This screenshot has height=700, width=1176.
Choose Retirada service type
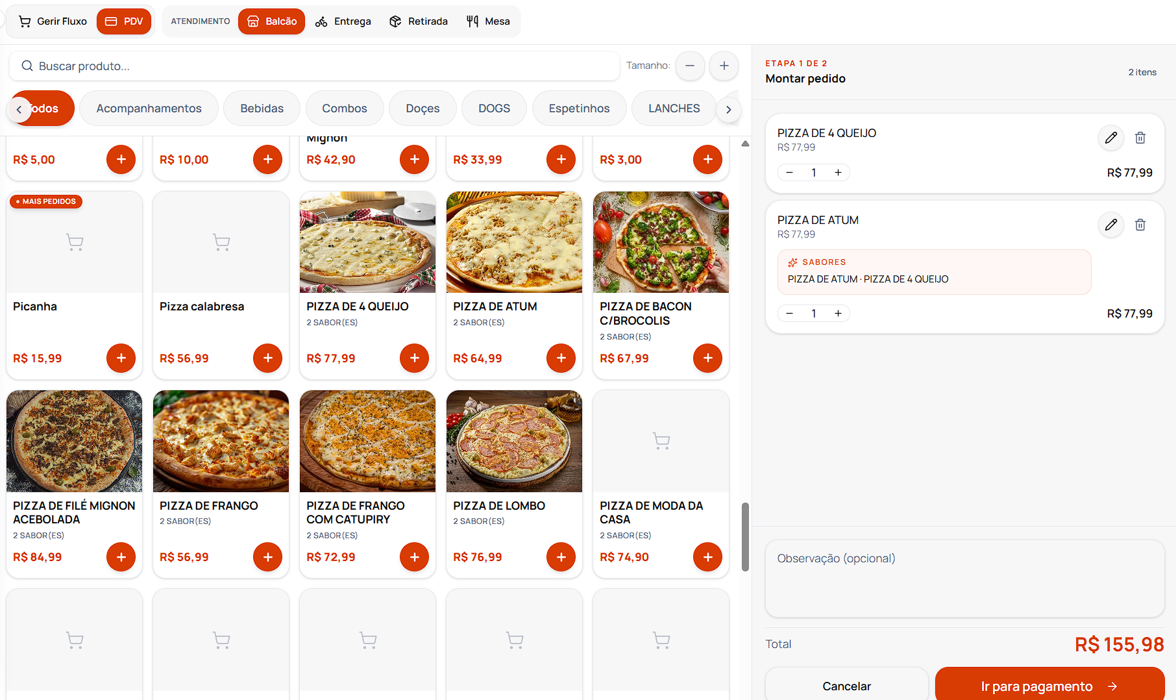pos(419,21)
